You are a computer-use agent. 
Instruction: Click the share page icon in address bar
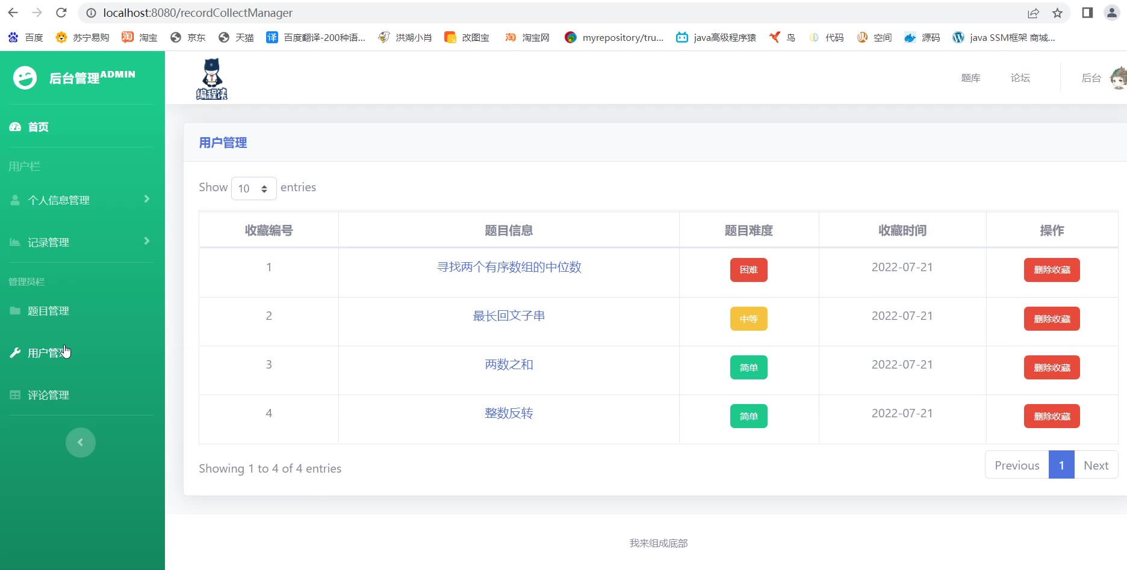click(x=1033, y=13)
